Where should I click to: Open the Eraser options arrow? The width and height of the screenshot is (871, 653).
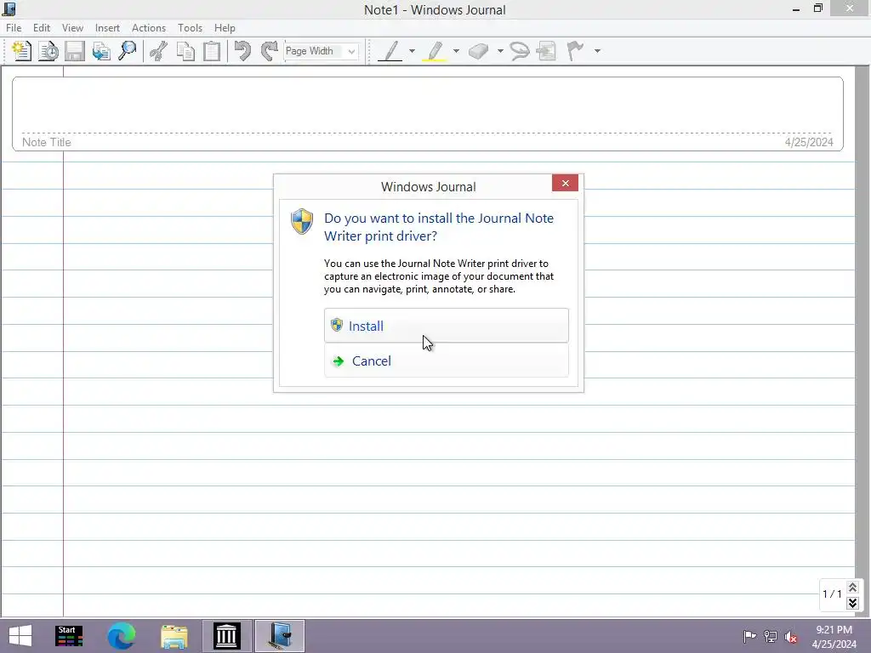pyautogui.click(x=500, y=51)
